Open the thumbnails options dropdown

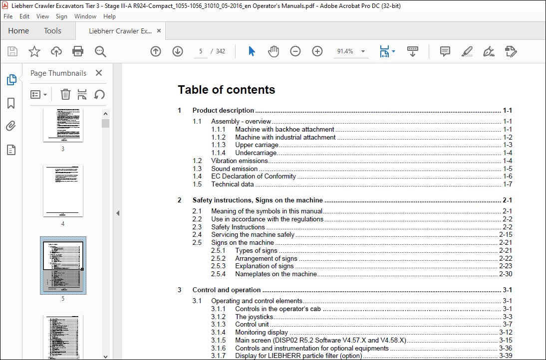(38, 94)
